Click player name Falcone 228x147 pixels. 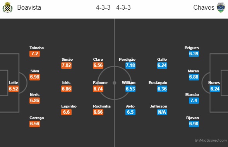[x=100, y=83]
